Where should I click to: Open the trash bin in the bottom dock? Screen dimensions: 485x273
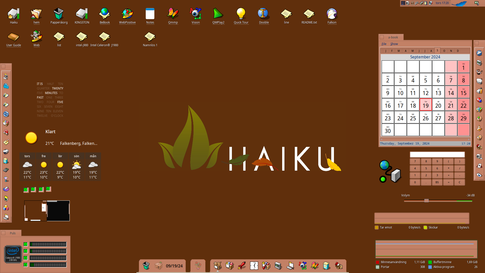(146, 265)
